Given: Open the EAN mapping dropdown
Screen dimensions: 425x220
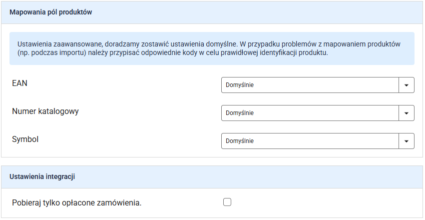Looking at the screenshot, I should pyautogui.click(x=310, y=85).
